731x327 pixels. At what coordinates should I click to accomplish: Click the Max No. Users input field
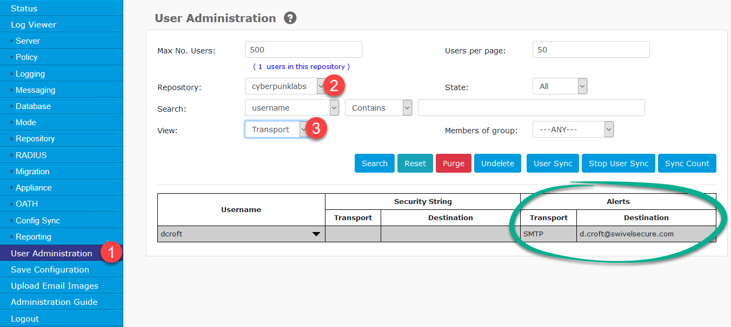point(303,50)
